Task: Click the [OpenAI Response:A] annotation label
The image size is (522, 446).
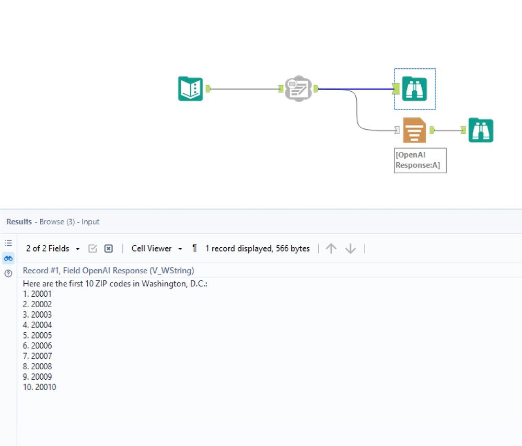Action: pos(420,160)
